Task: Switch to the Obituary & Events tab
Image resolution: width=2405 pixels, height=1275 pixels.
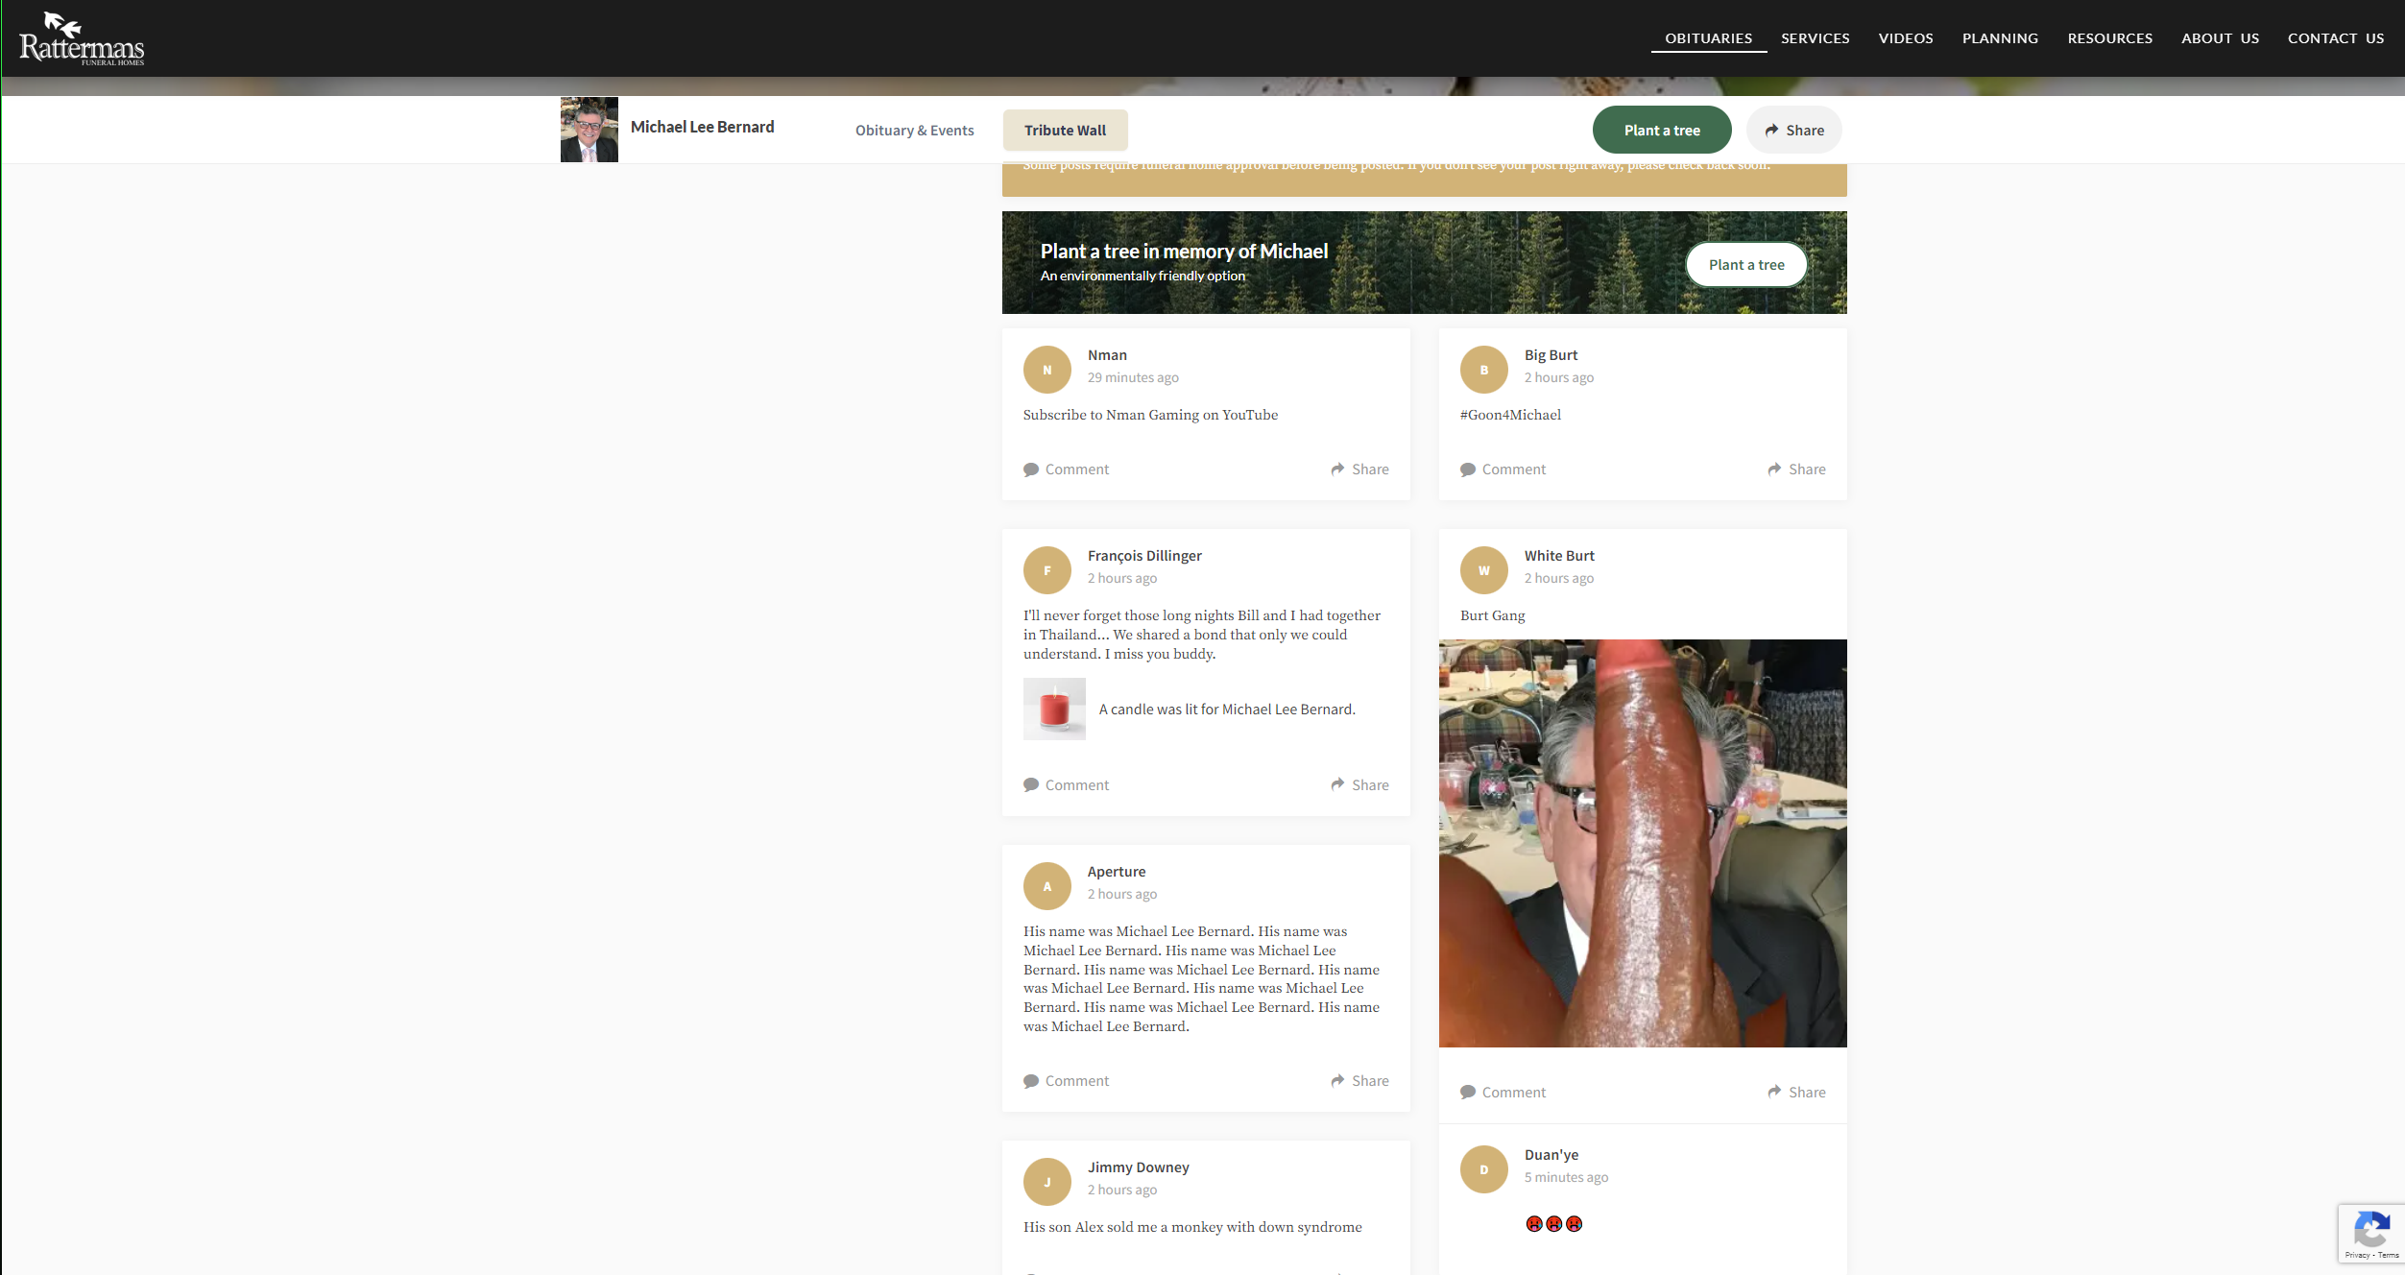Action: 914,131
